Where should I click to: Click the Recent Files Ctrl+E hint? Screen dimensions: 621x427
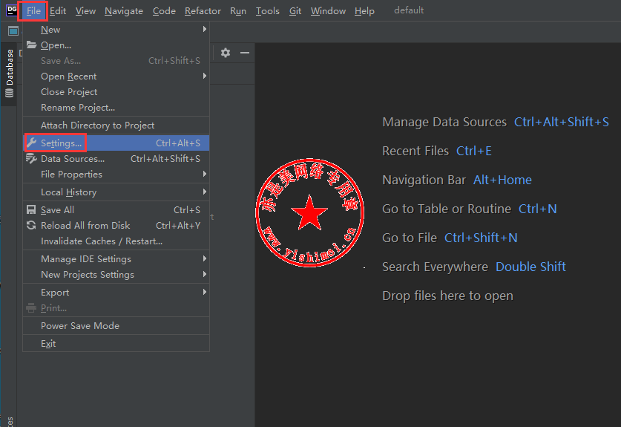437,151
